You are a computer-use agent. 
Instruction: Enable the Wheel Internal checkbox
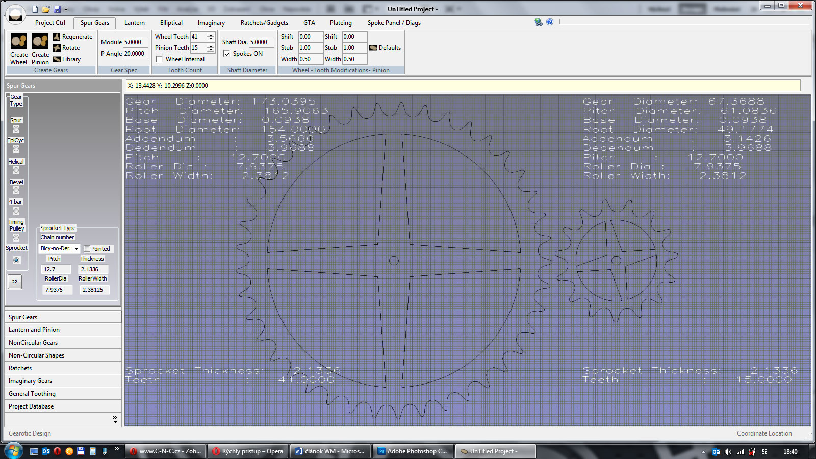[x=160, y=59]
